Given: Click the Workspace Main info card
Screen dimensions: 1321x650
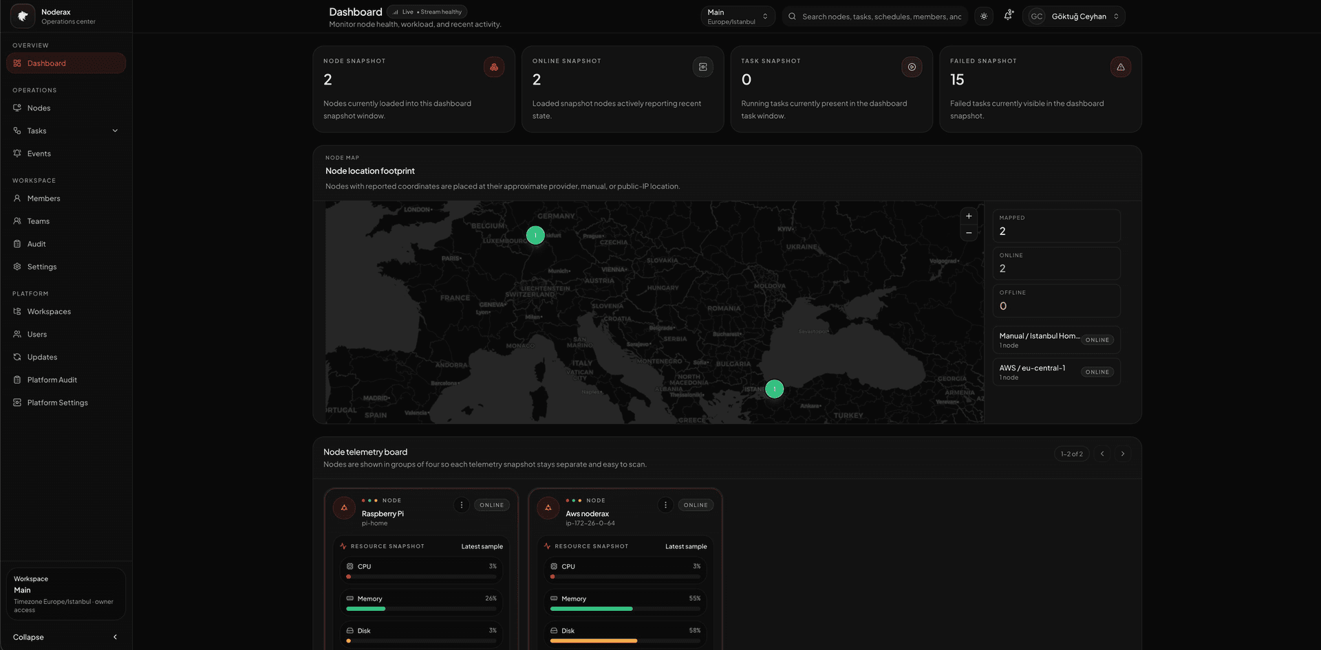Looking at the screenshot, I should click(x=66, y=594).
